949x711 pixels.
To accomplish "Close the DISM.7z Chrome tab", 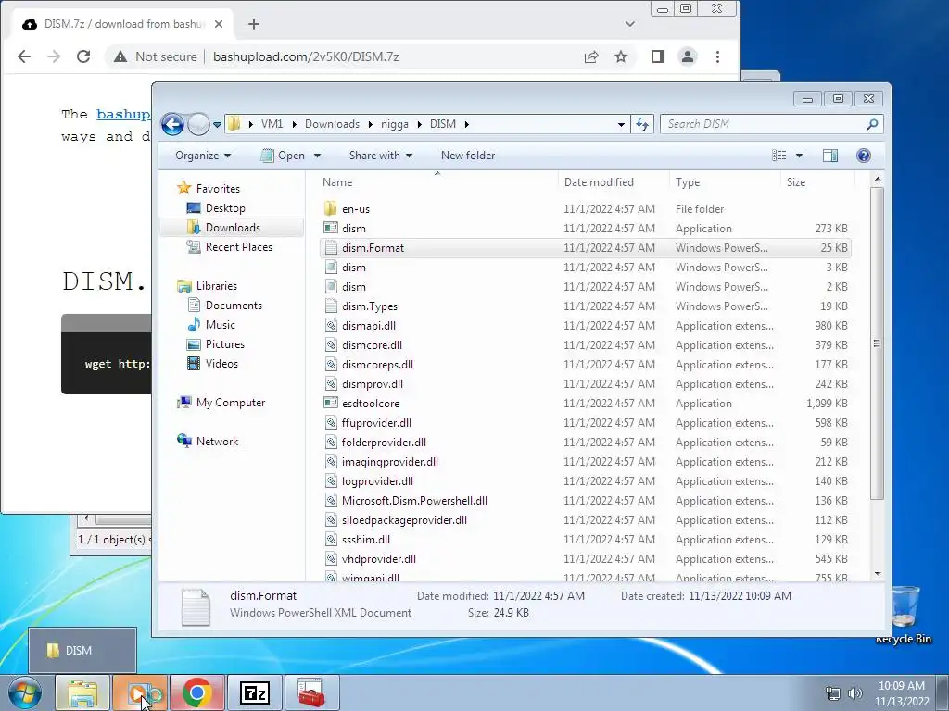I will pyautogui.click(x=219, y=24).
